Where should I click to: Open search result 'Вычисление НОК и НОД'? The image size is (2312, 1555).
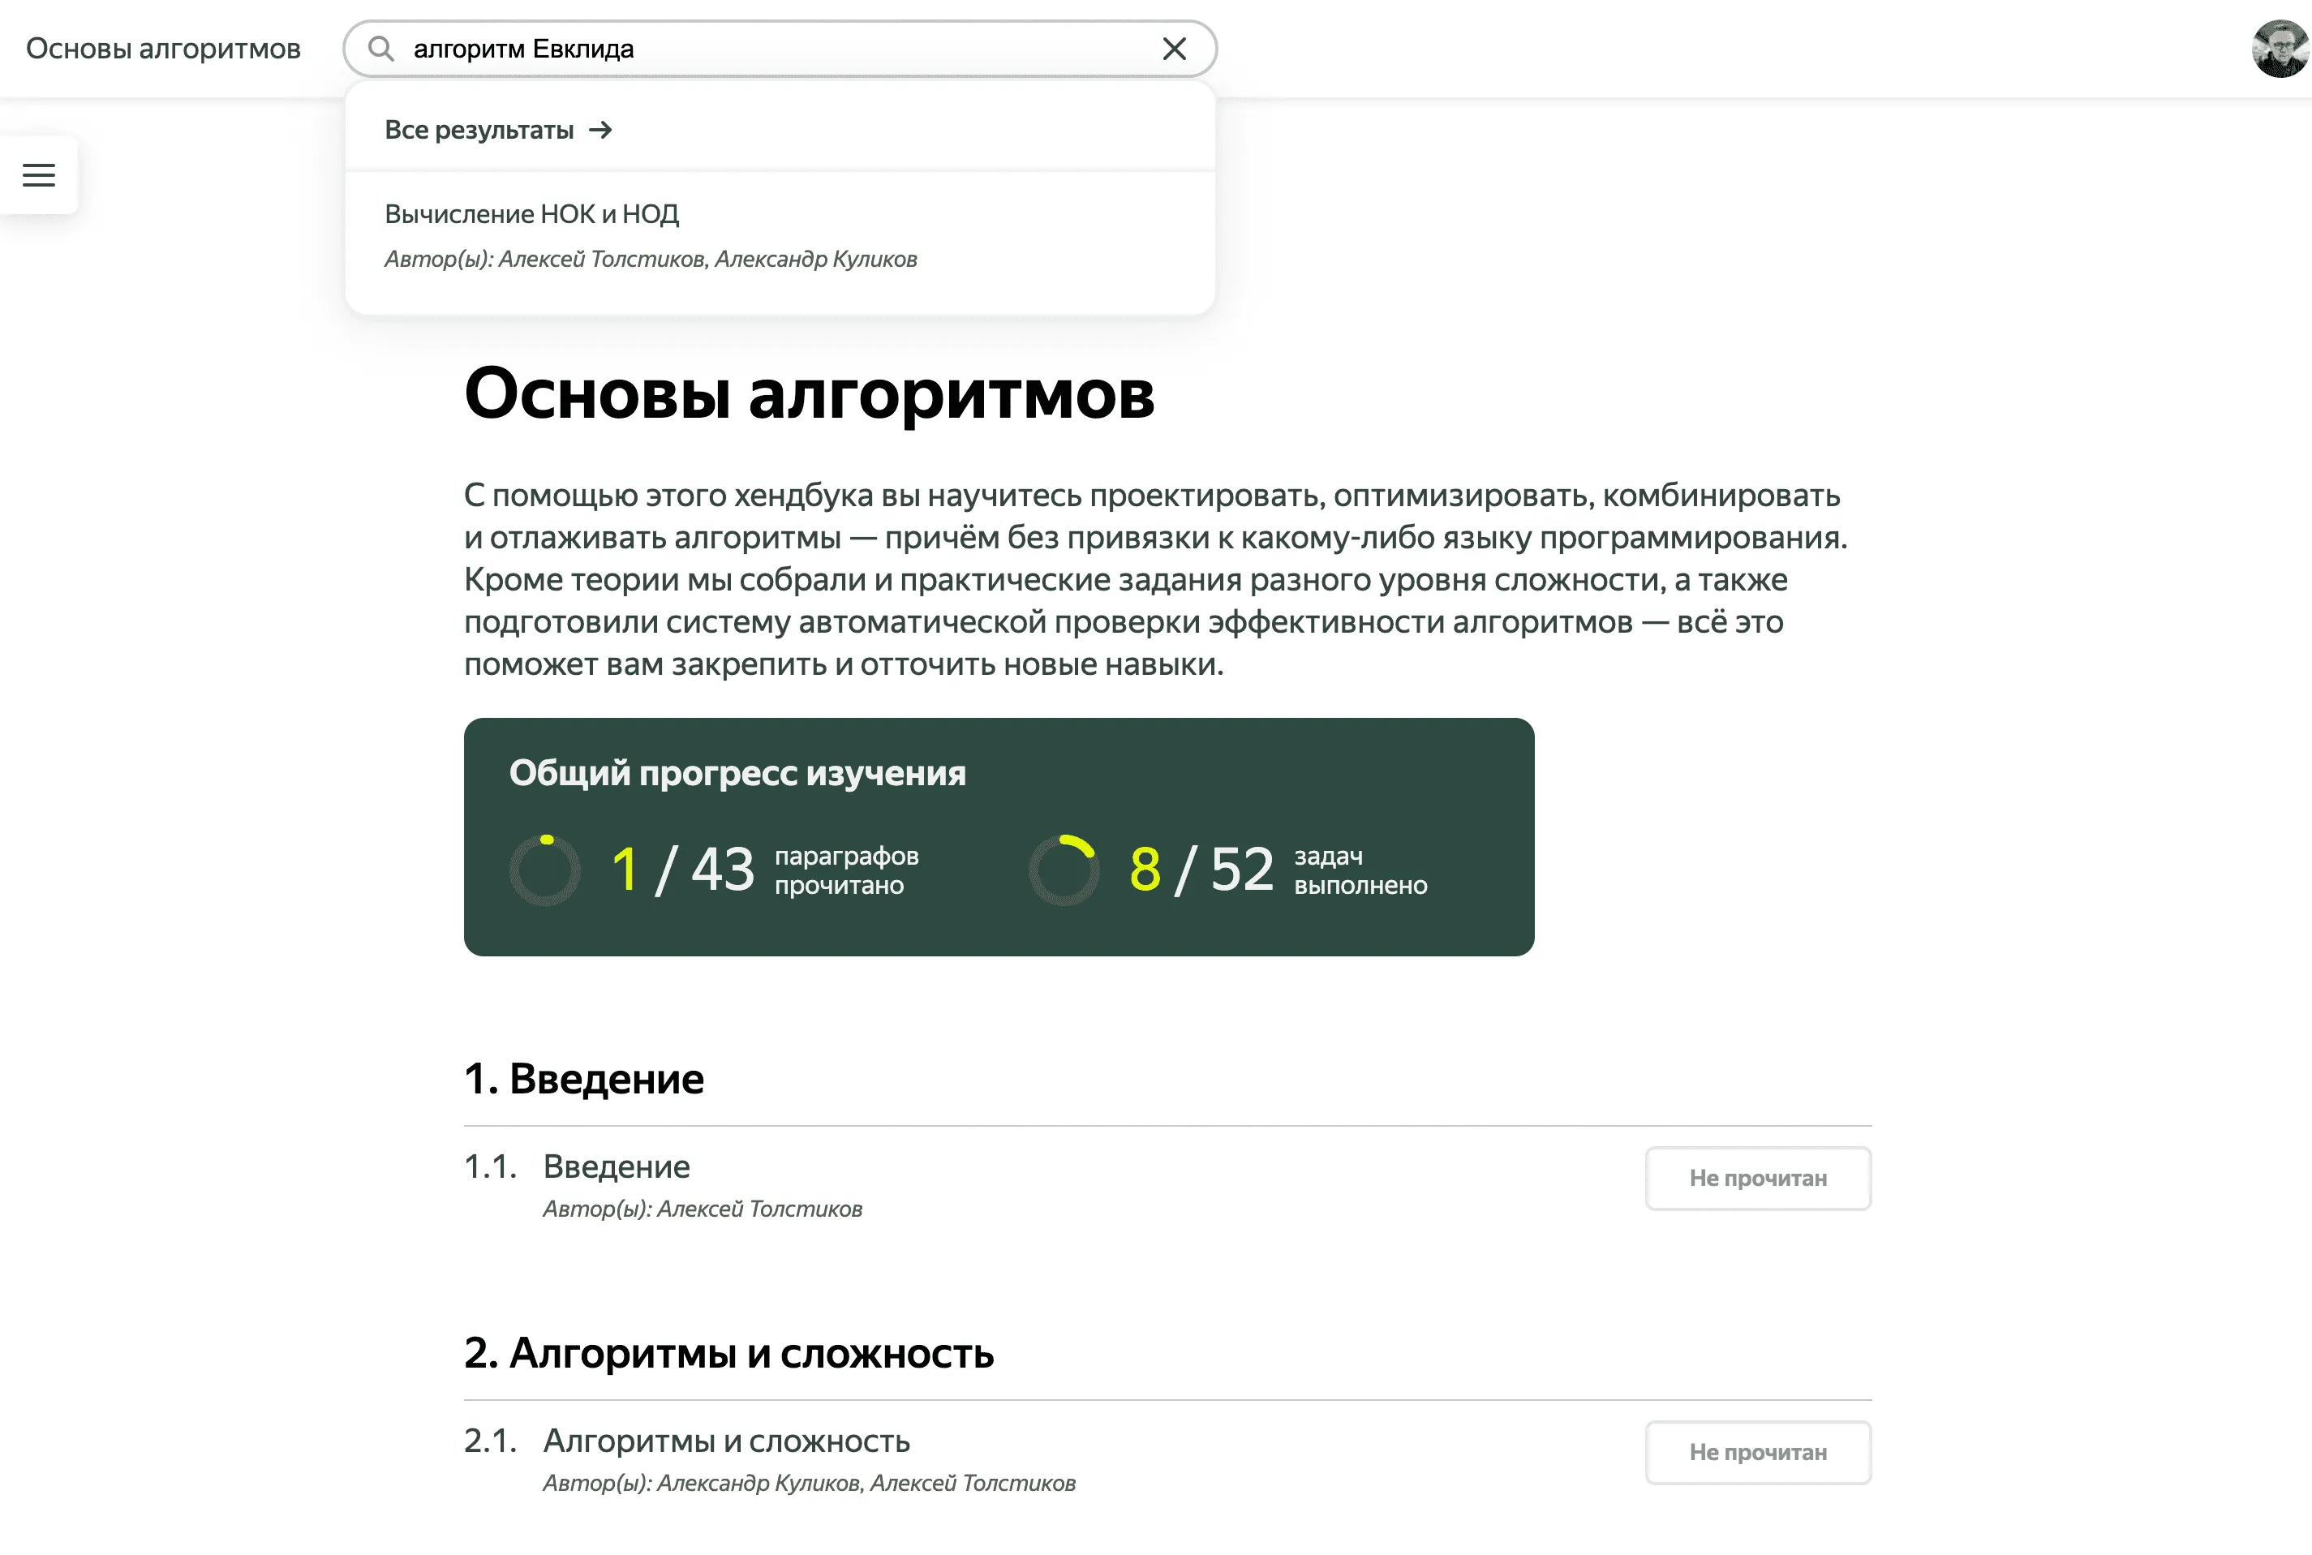click(531, 214)
